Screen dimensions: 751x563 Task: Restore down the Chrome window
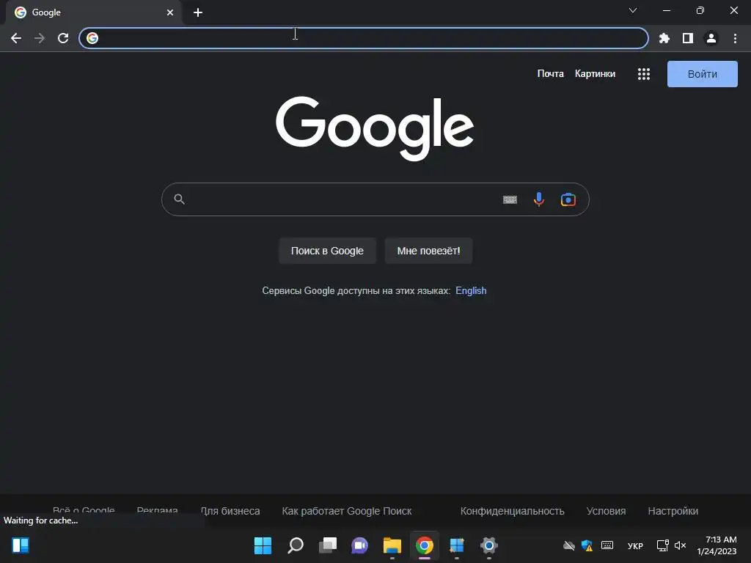[x=700, y=10]
